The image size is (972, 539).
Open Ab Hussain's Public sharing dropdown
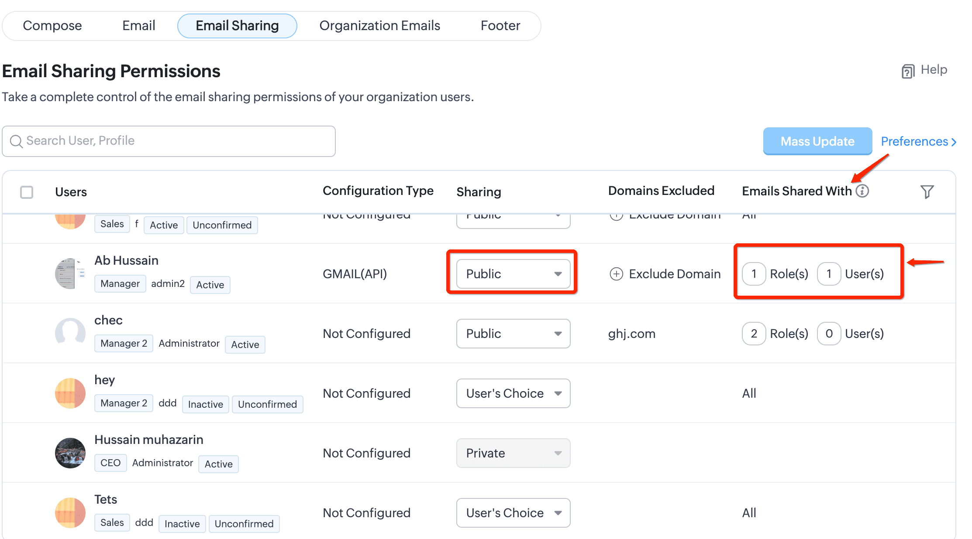[513, 274]
